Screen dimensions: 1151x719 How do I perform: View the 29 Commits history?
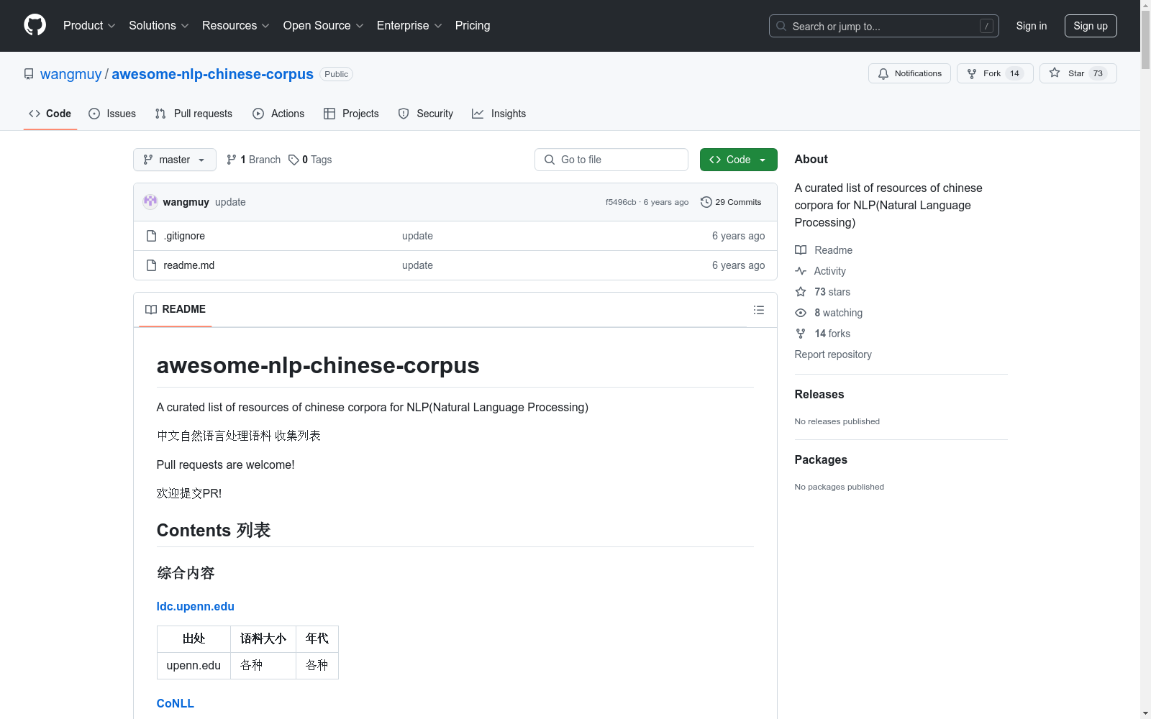731,202
